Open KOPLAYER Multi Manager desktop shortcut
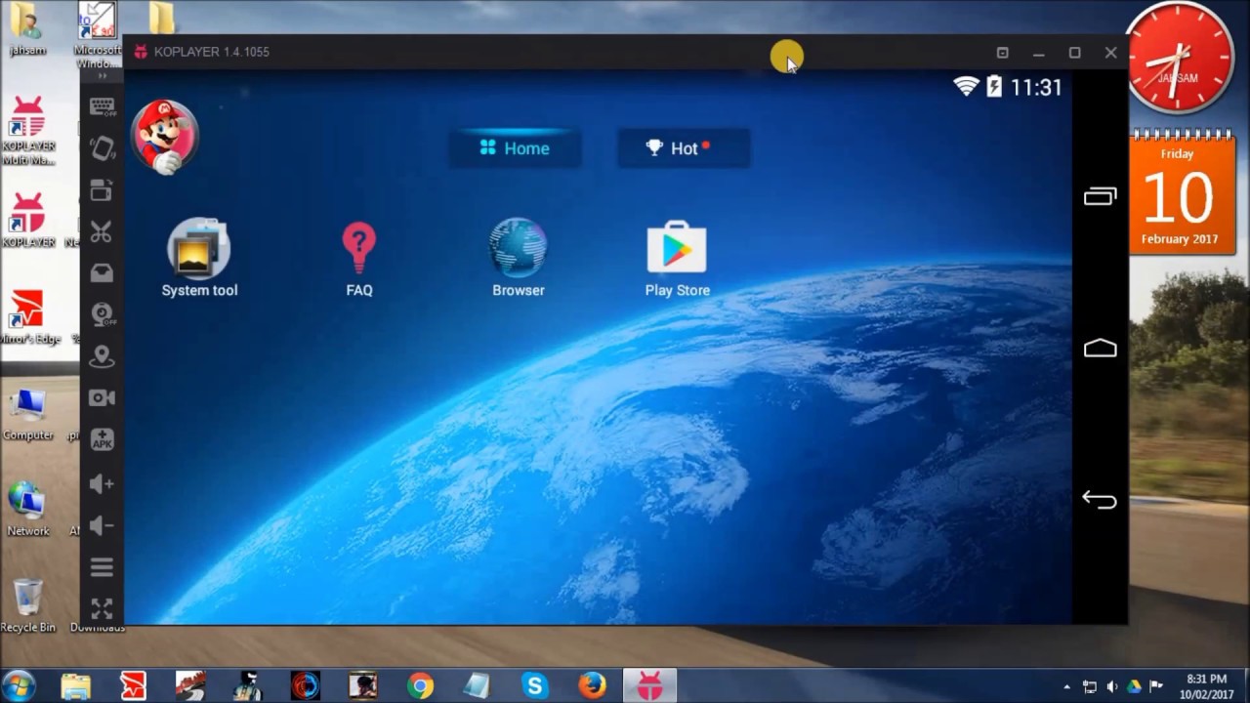Viewport: 1250px width, 703px height. (x=27, y=131)
